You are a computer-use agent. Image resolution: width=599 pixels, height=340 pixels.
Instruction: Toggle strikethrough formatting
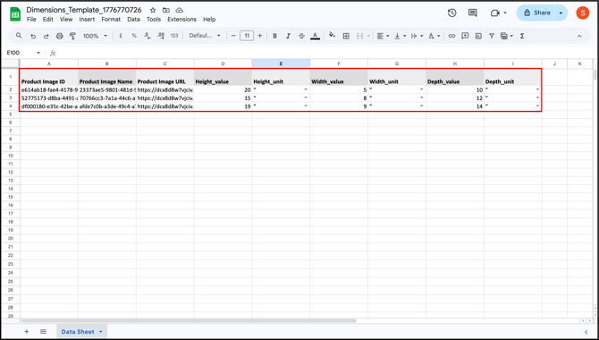click(301, 36)
